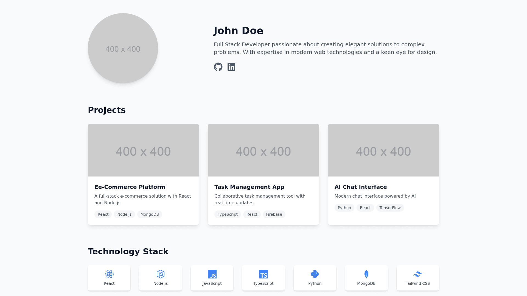Click the Node.js hexagon icon

click(x=161, y=274)
